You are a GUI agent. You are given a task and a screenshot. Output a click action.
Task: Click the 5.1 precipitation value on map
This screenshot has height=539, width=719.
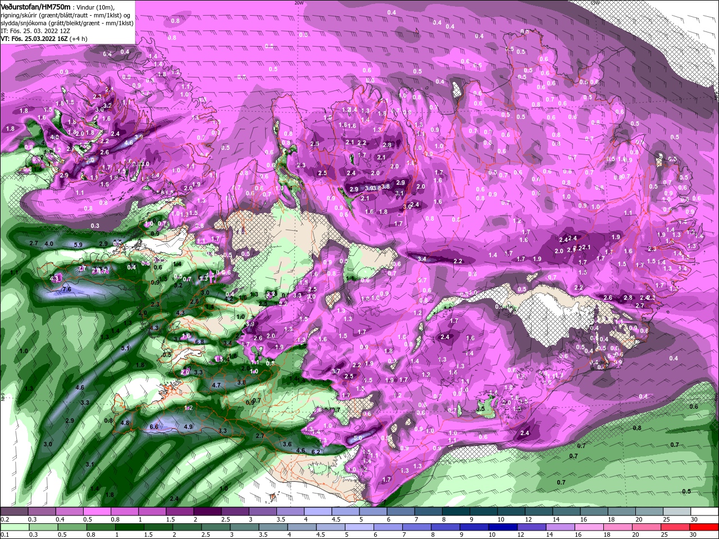(x=126, y=348)
